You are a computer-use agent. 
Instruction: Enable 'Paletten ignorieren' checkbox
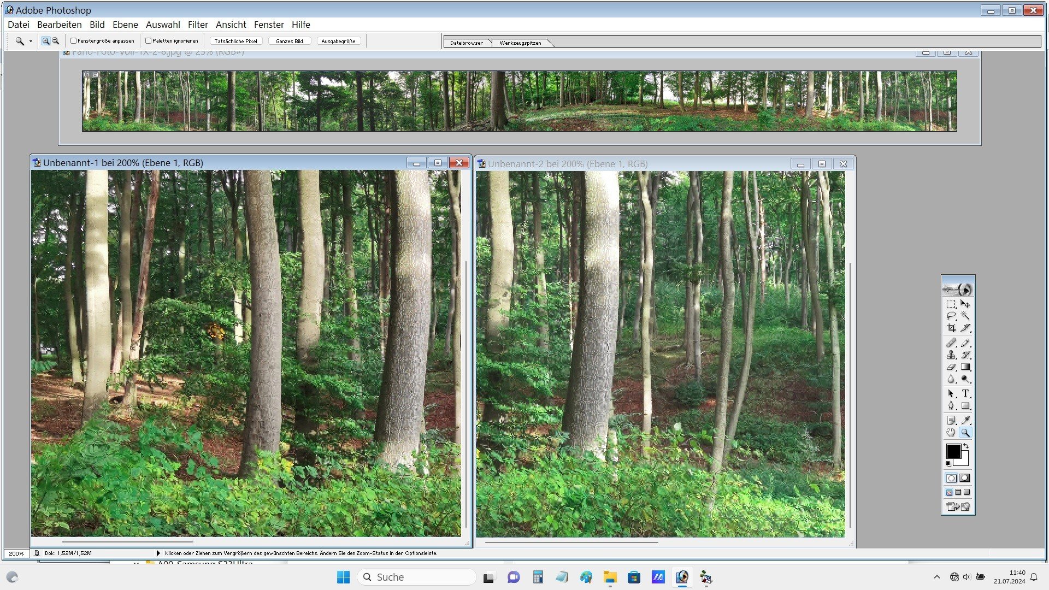pyautogui.click(x=148, y=41)
